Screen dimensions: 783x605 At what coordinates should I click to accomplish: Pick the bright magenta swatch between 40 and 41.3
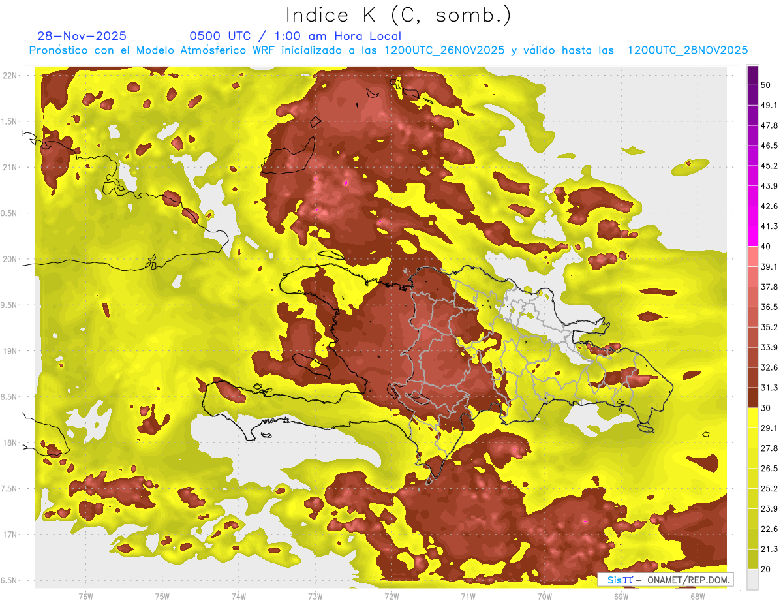pos(753,236)
